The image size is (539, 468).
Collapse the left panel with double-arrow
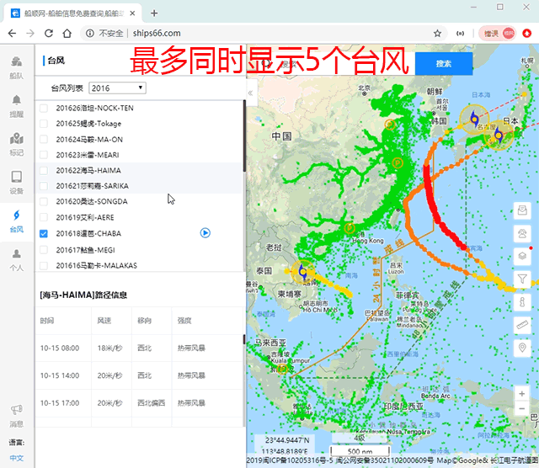(251, 93)
